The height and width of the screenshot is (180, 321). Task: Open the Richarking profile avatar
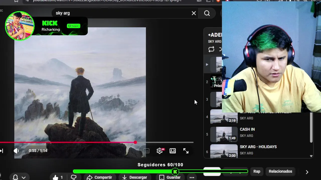click(x=20, y=26)
